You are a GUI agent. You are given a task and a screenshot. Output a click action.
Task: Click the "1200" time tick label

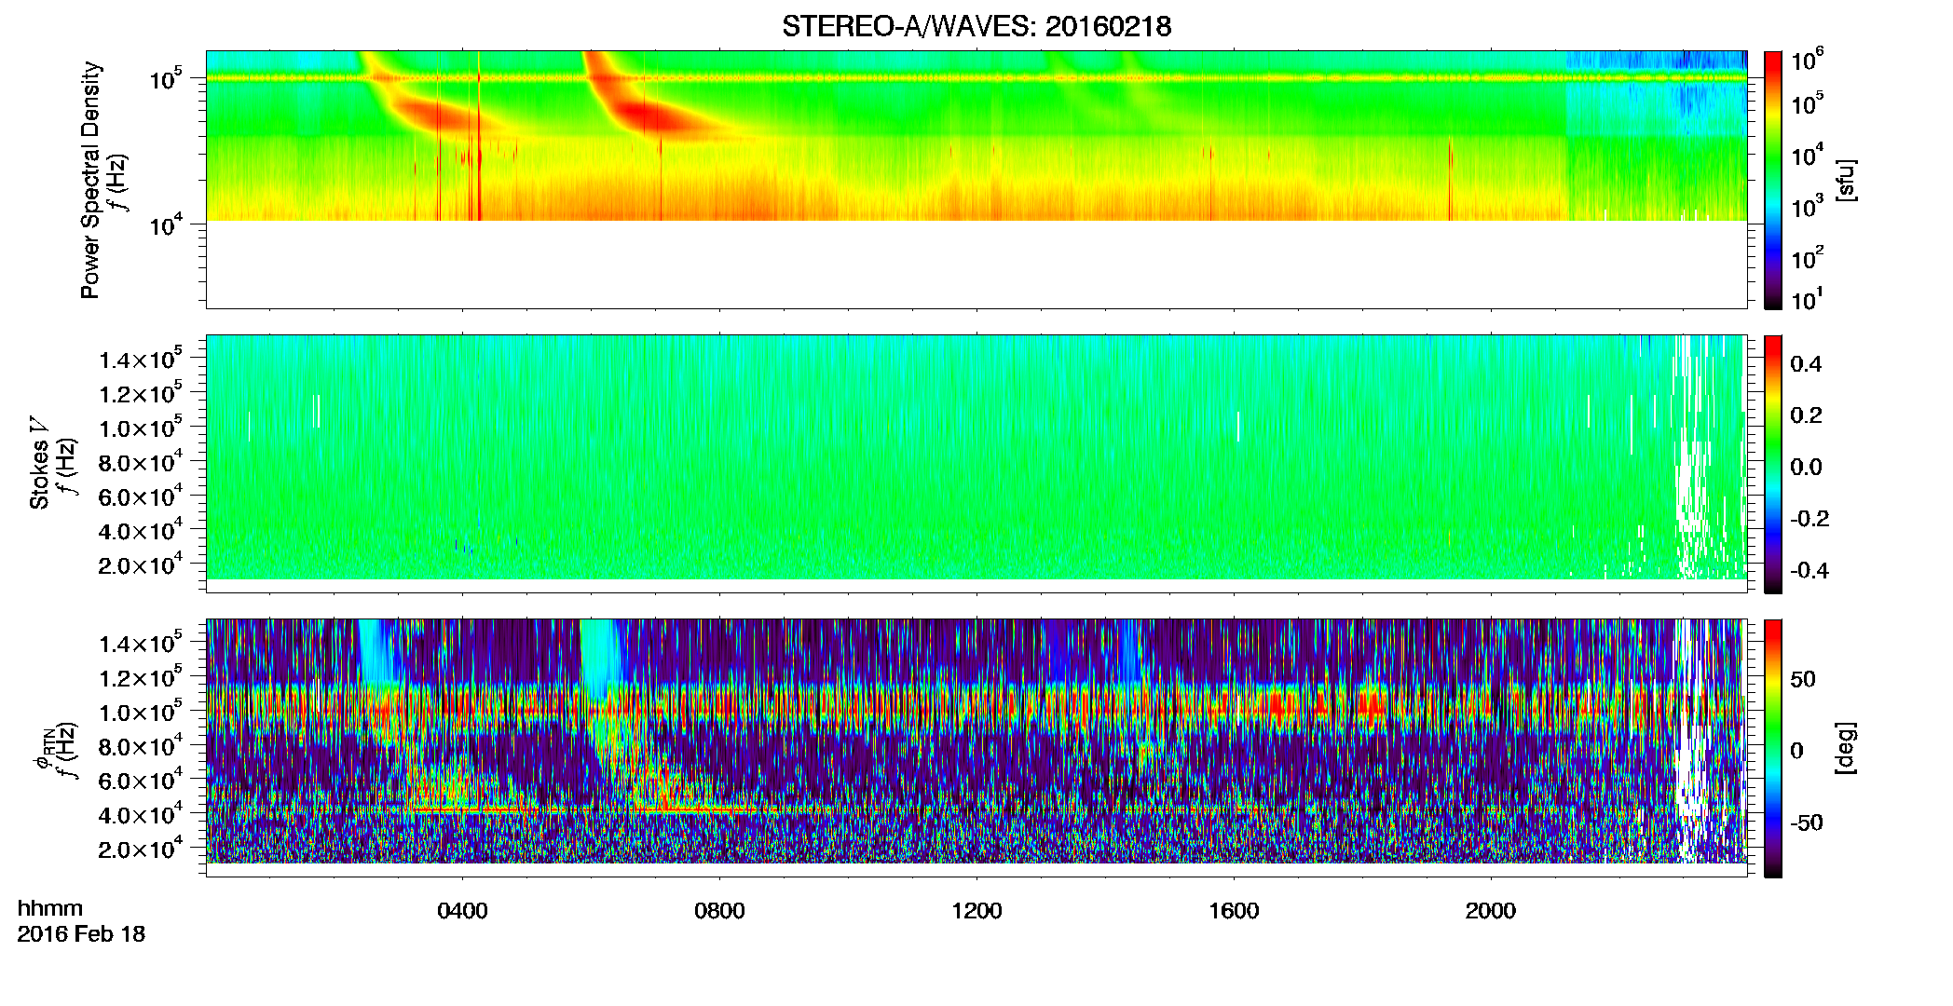point(976,911)
